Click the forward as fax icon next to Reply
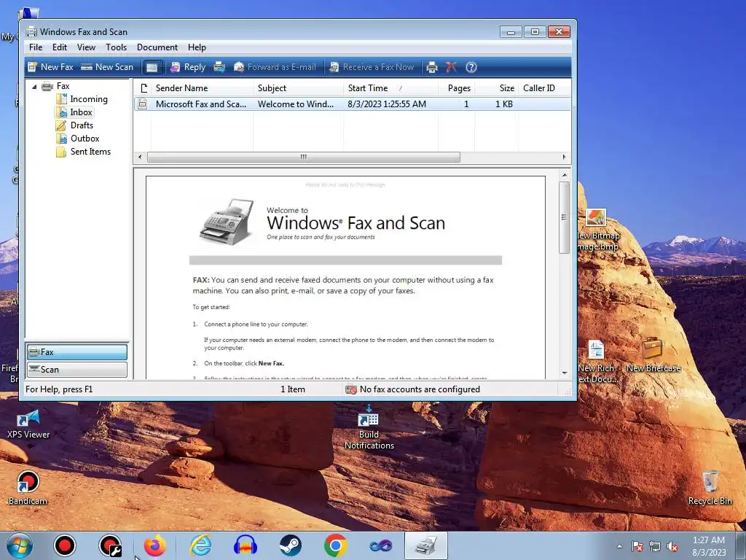 click(x=219, y=67)
